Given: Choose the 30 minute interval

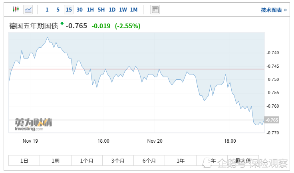Looking at the screenshot, I should pos(79,10).
